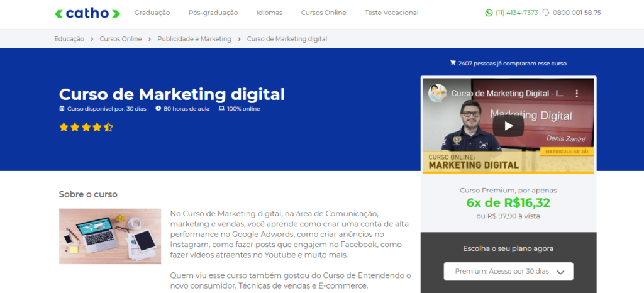The width and height of the screenshot is (644, 293).
Task: Click the Sobre o curso heading
Action: point(88,194)
